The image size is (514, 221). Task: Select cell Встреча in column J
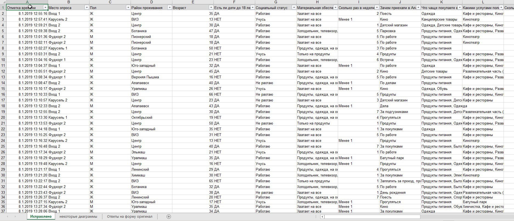tap(400, 60)
